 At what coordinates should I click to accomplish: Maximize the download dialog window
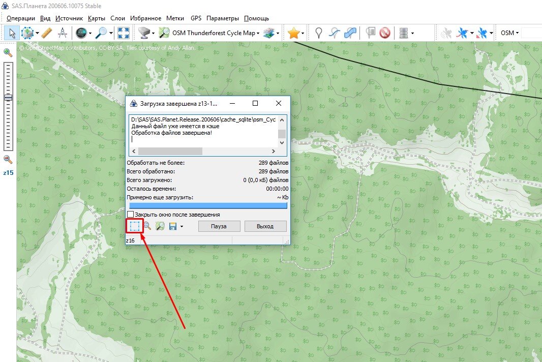255,103
